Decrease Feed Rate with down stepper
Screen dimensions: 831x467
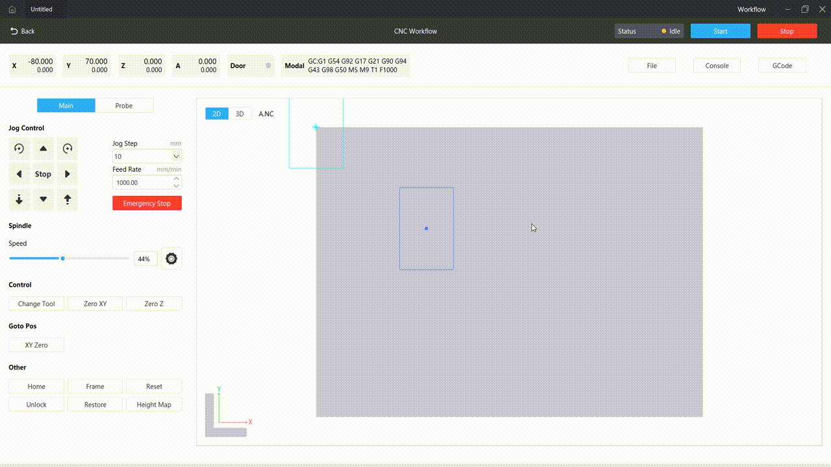pos(176,186)
